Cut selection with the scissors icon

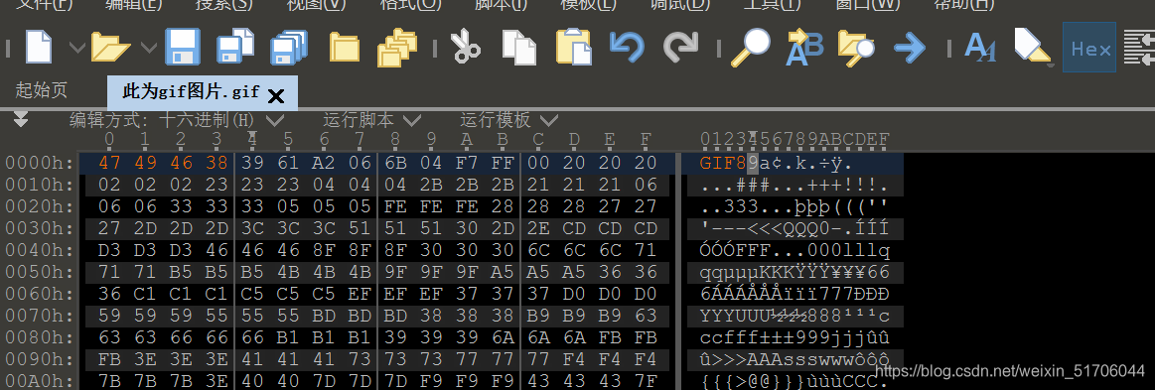[x=465, y=47]
